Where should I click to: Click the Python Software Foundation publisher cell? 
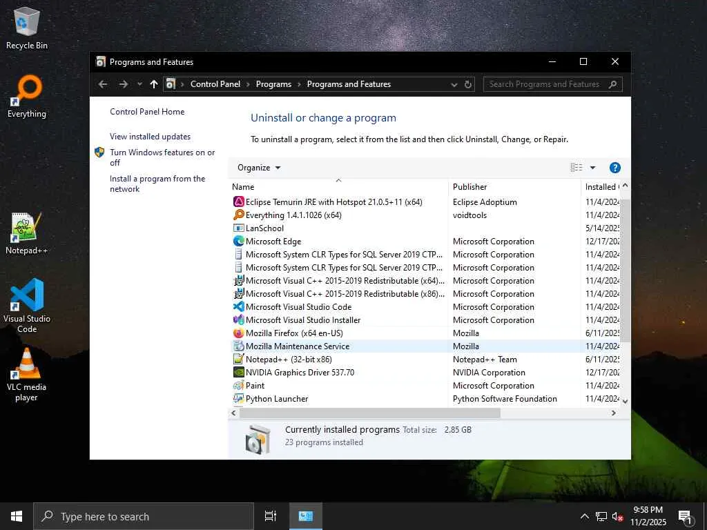click(505, 398)
